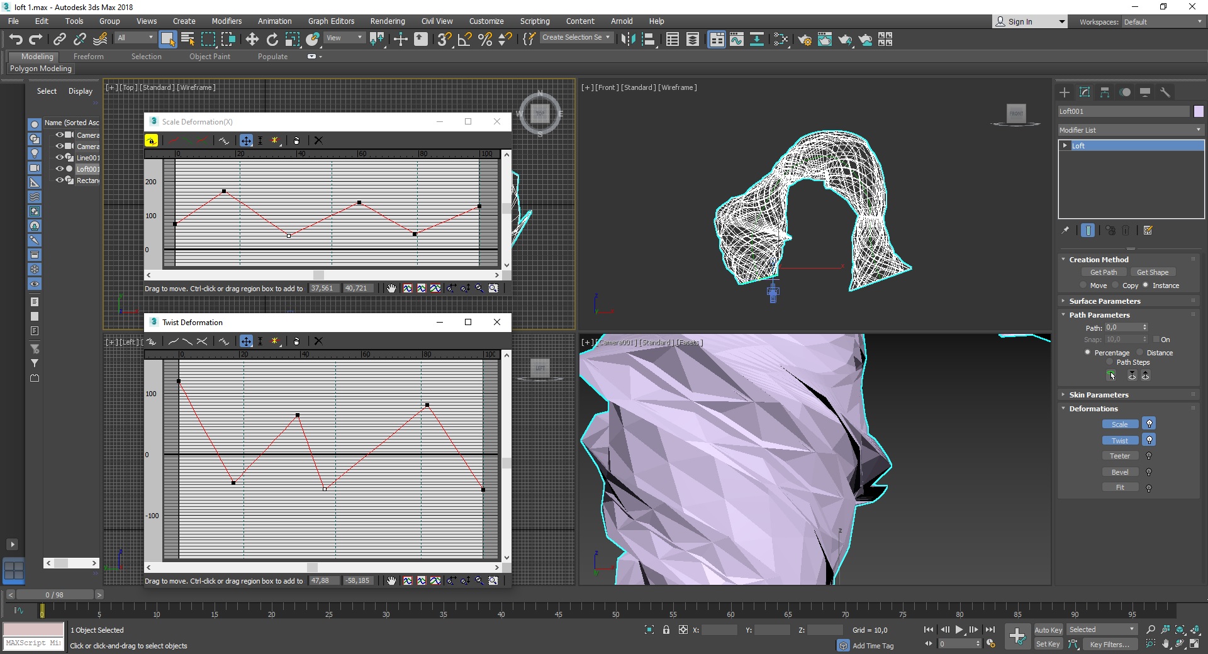Open the Modify command panel tab
Viewport: 1208px width, 654px height.
[x=1085, y=92]
